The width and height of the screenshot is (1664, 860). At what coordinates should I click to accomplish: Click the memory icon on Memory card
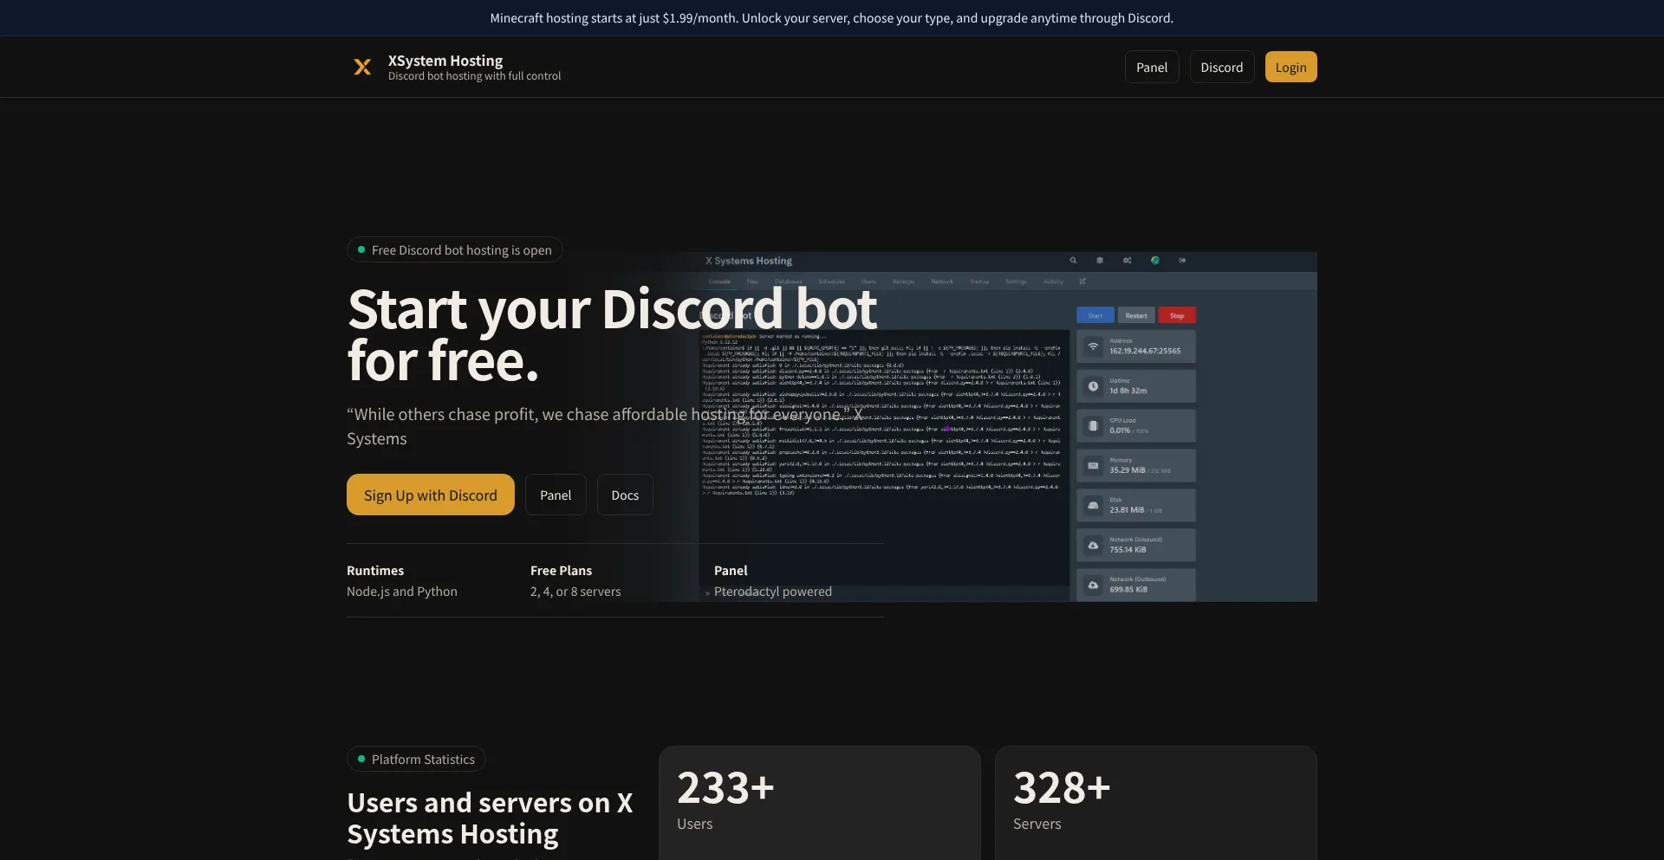click(x=1093, y=466)
